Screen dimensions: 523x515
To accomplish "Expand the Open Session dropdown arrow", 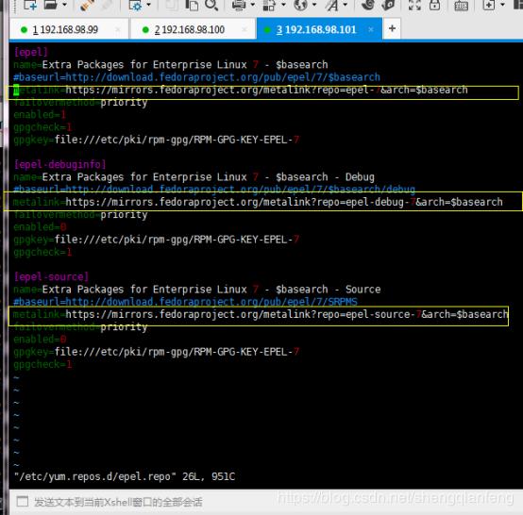I will click(65, 5).
